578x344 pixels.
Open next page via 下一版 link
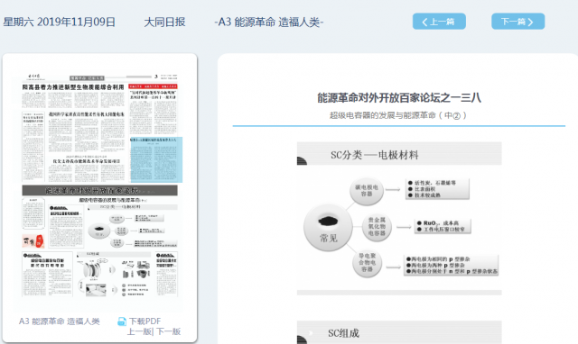coord(169,331)
